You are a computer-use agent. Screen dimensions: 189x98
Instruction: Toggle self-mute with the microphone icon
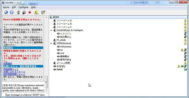pos(18,12)
